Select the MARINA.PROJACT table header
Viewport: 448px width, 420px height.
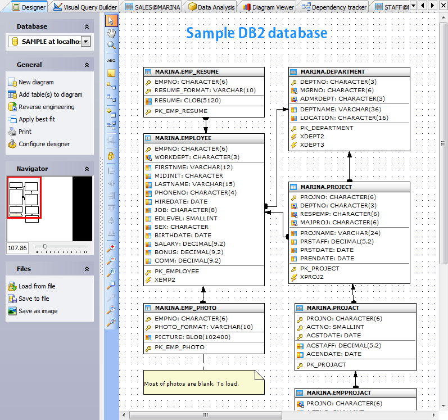355,308
